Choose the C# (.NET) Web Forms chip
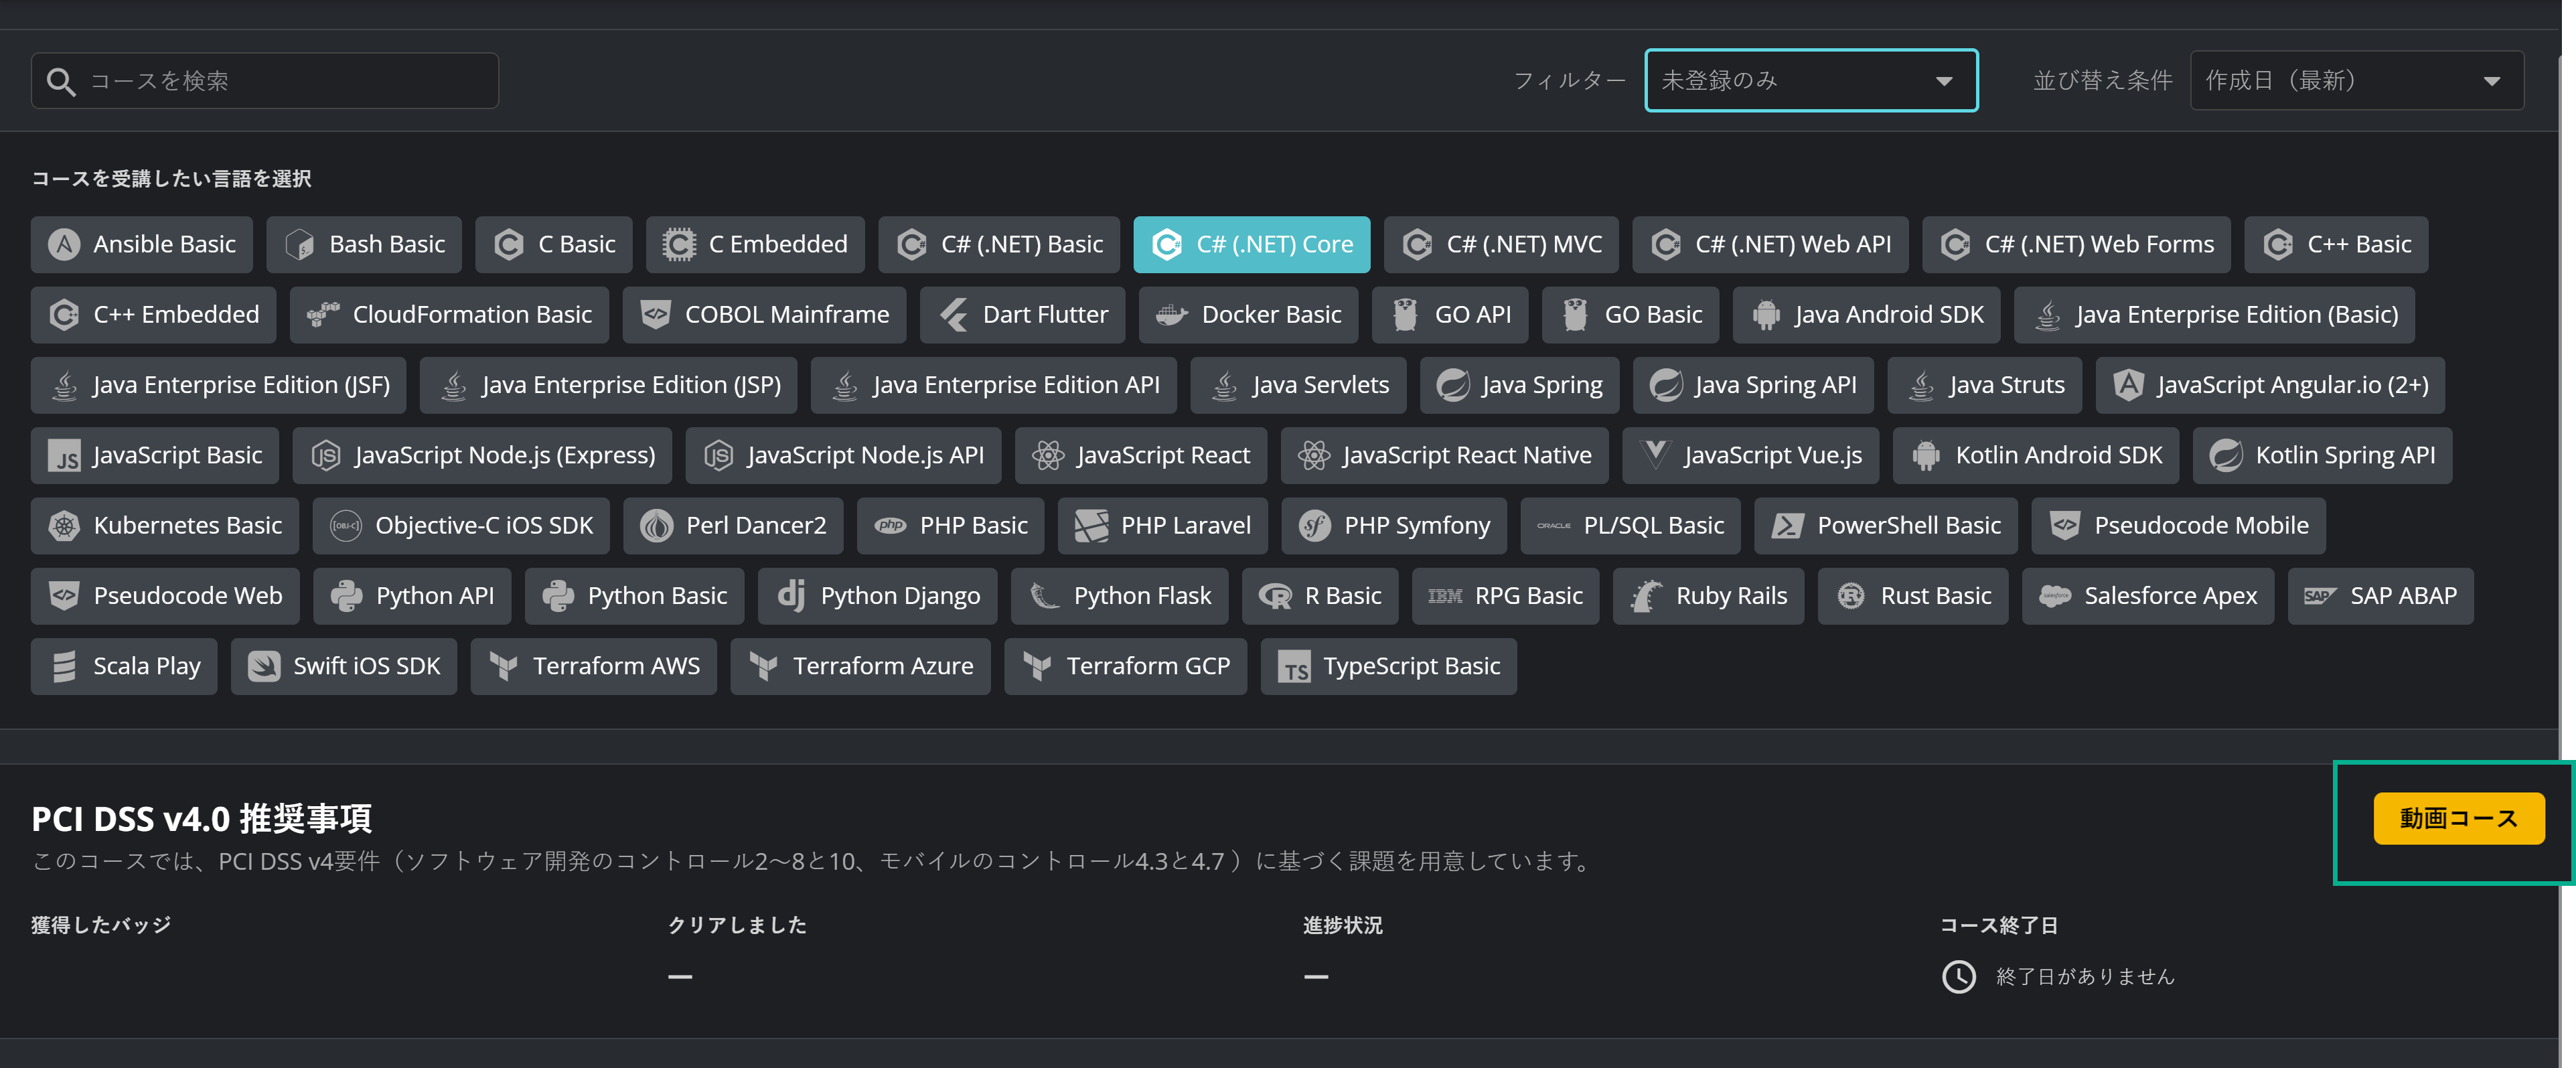The image size is (2576, 1068). [2076, 244]
